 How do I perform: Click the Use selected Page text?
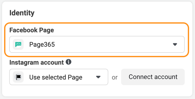[x=56, y=77]
